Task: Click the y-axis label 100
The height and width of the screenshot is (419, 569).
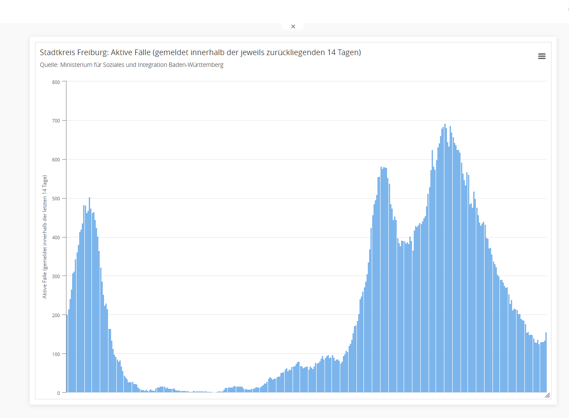Action: pos(56,354)
